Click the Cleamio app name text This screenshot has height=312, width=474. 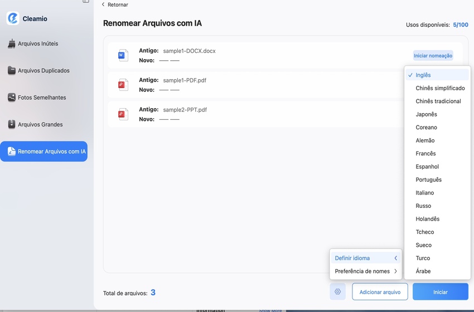pyautogui.click(x=35, y=19)
